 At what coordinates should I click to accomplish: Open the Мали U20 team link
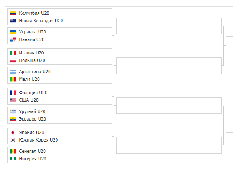click(x=29, y=79)
